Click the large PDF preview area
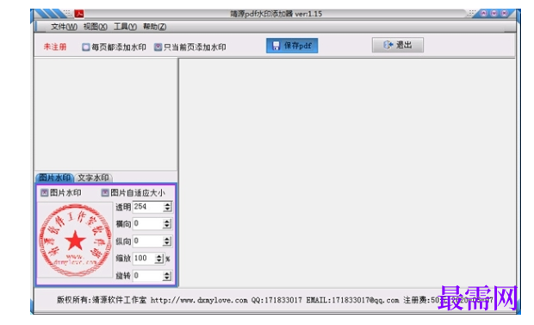 click(x=347, y=172)
